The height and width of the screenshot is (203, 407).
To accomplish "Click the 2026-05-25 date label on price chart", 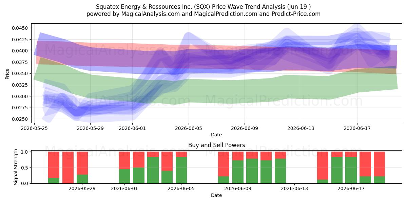I will [34, 128].
